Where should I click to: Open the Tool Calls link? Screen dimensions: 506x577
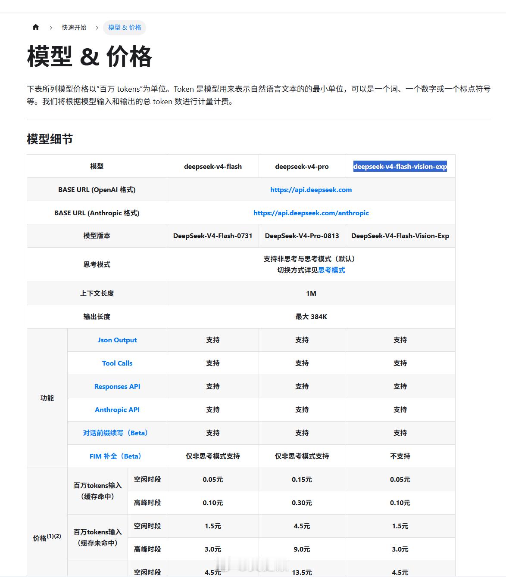pyautogui.click(x=117, y=363)
